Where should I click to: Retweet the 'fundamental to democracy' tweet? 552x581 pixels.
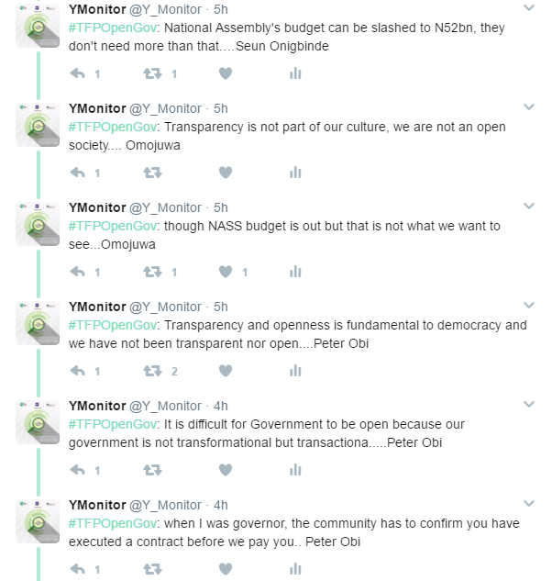pyautogui.click(x=152, y=371)
